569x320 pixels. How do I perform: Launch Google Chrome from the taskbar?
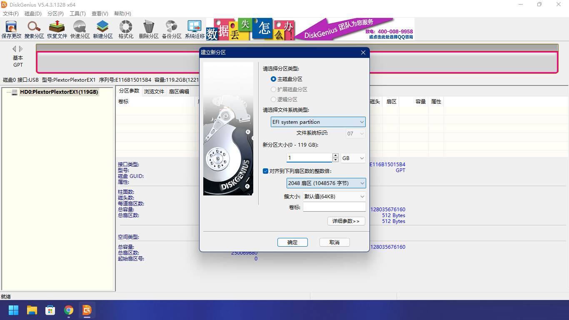pos(69,310)
